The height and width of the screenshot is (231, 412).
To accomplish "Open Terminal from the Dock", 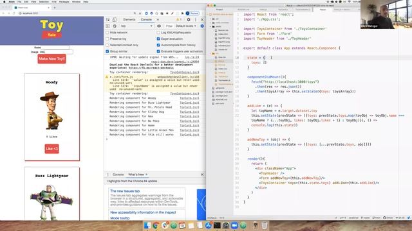I will click(217, 225).
